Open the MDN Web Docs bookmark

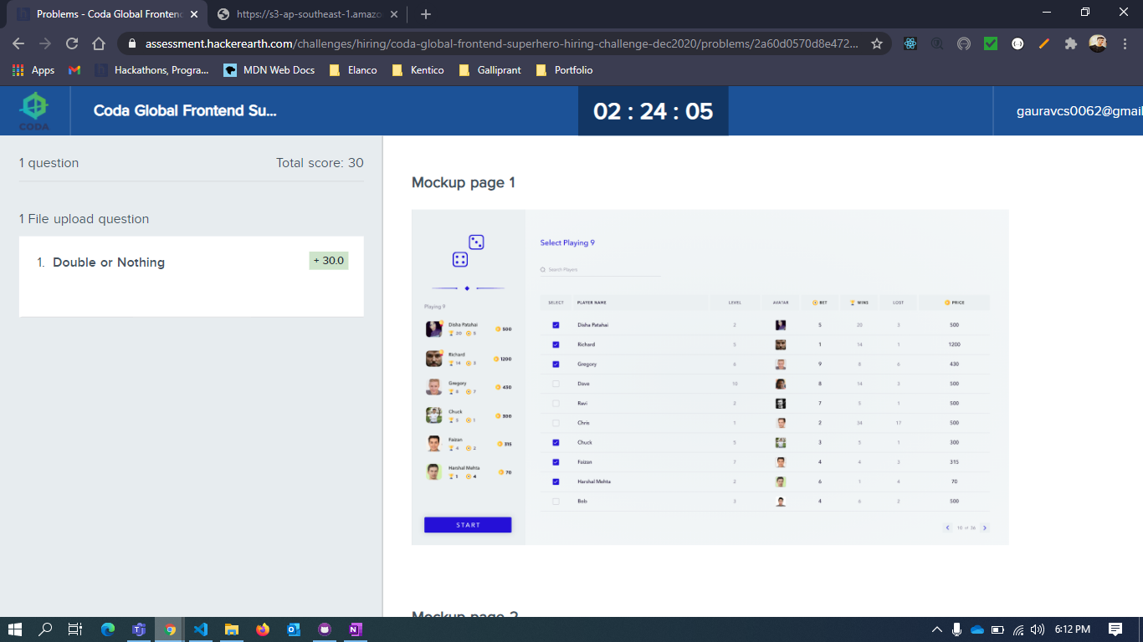(269, 70)
